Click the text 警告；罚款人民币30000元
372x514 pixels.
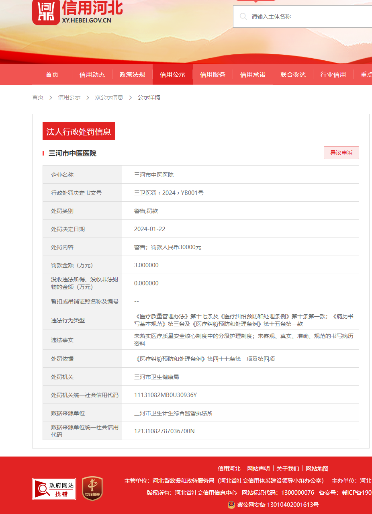click(168, 247)
